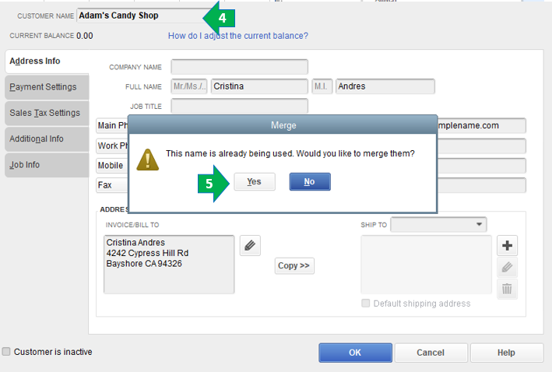Enable the Default shipping address checkbox
The width and height of the screenshot is (552, 372).
coord(366,303)
